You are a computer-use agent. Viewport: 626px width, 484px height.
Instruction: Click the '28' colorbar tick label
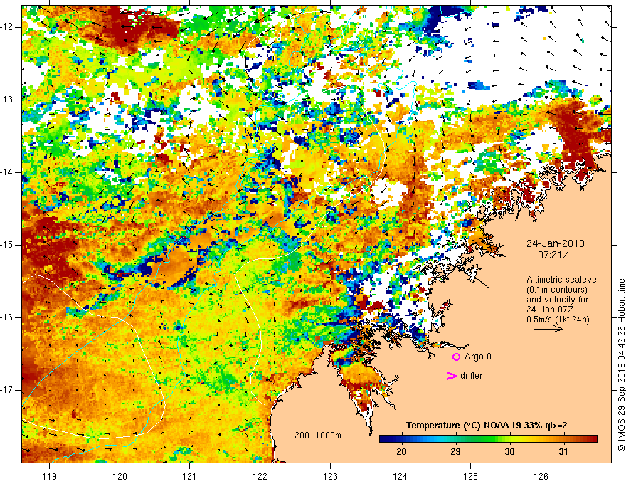401,452
